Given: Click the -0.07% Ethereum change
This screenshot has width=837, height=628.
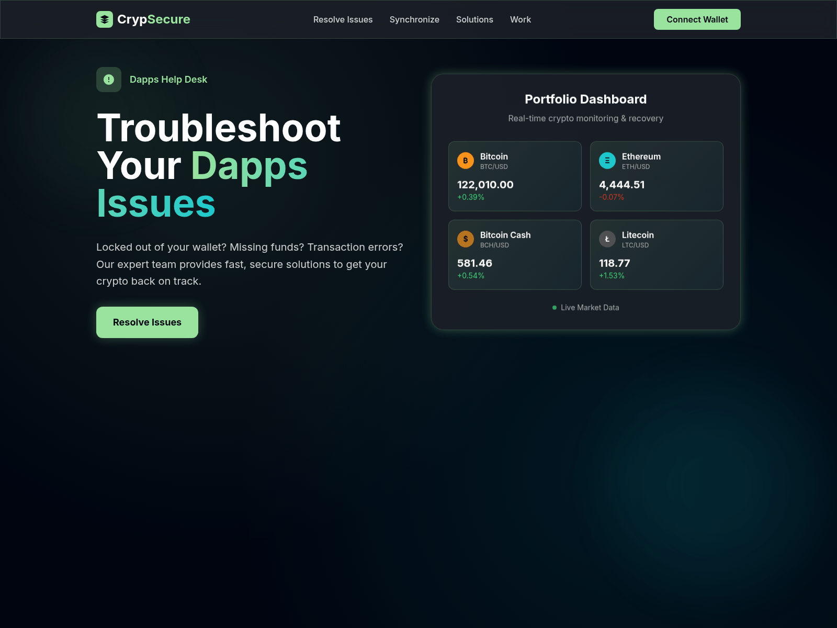Looking at the screenshot, I should click(x=612, y=197).
